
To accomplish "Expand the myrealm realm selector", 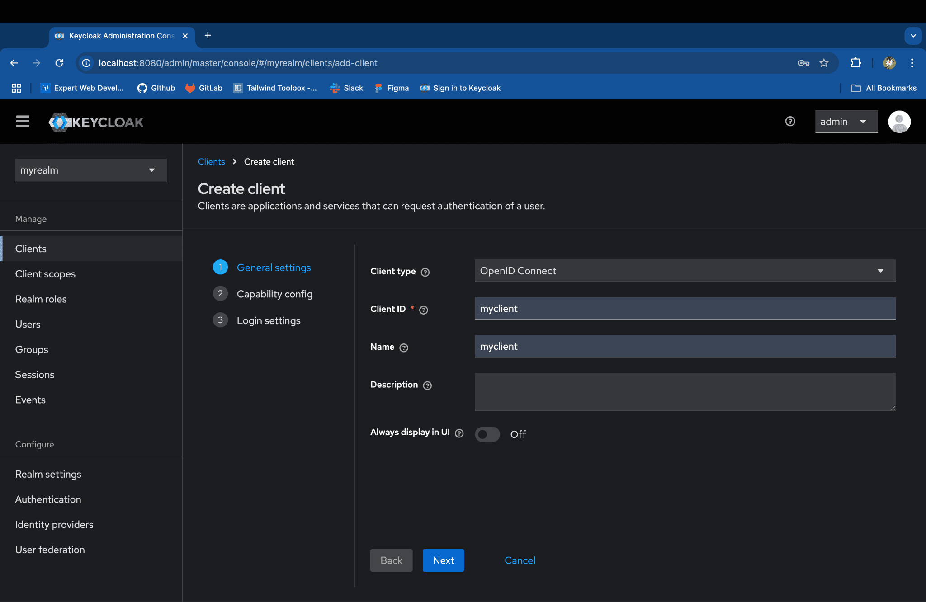I will (90, 170).
